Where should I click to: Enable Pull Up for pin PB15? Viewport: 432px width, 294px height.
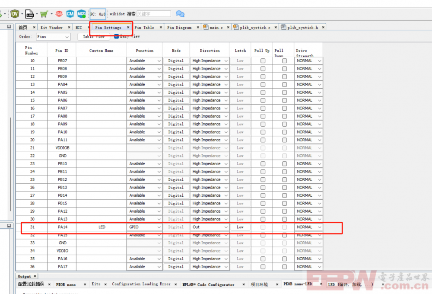click(x=263, y=203)
